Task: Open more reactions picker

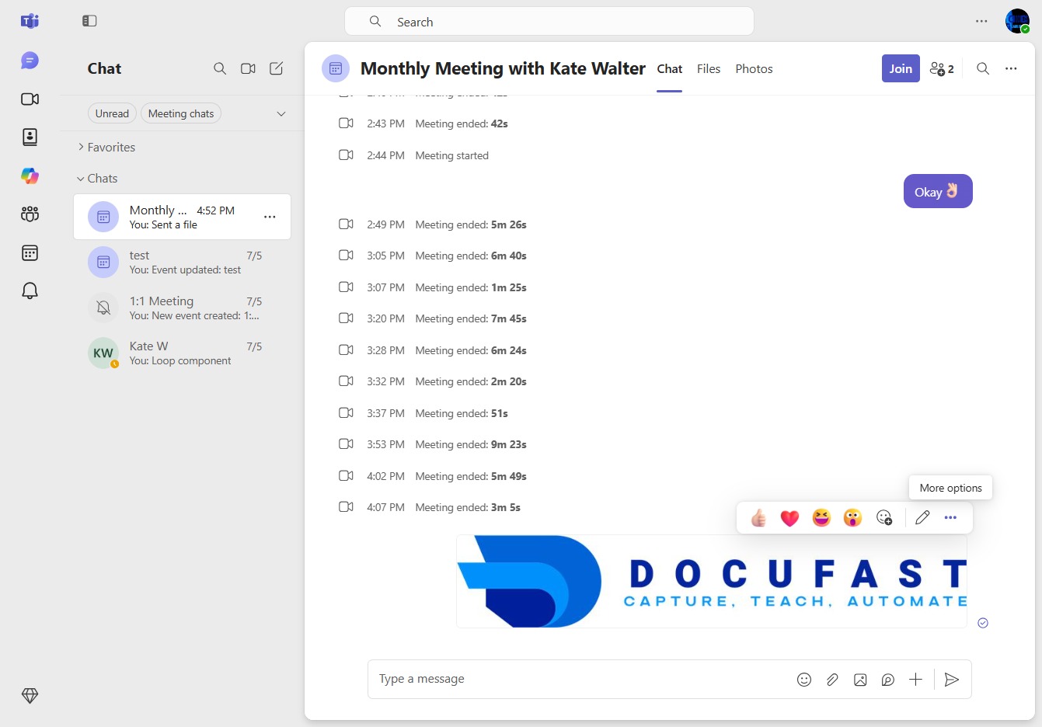Action: [x=884, y=517]
